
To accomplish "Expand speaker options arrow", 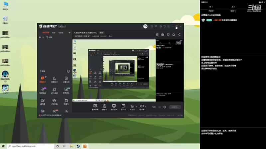I will coord(146,106).
